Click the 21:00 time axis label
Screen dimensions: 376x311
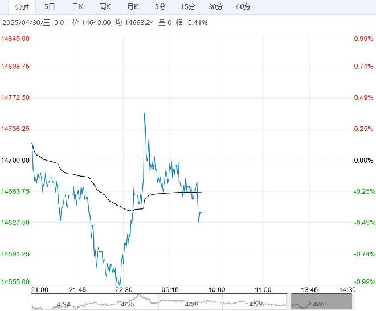39,290
